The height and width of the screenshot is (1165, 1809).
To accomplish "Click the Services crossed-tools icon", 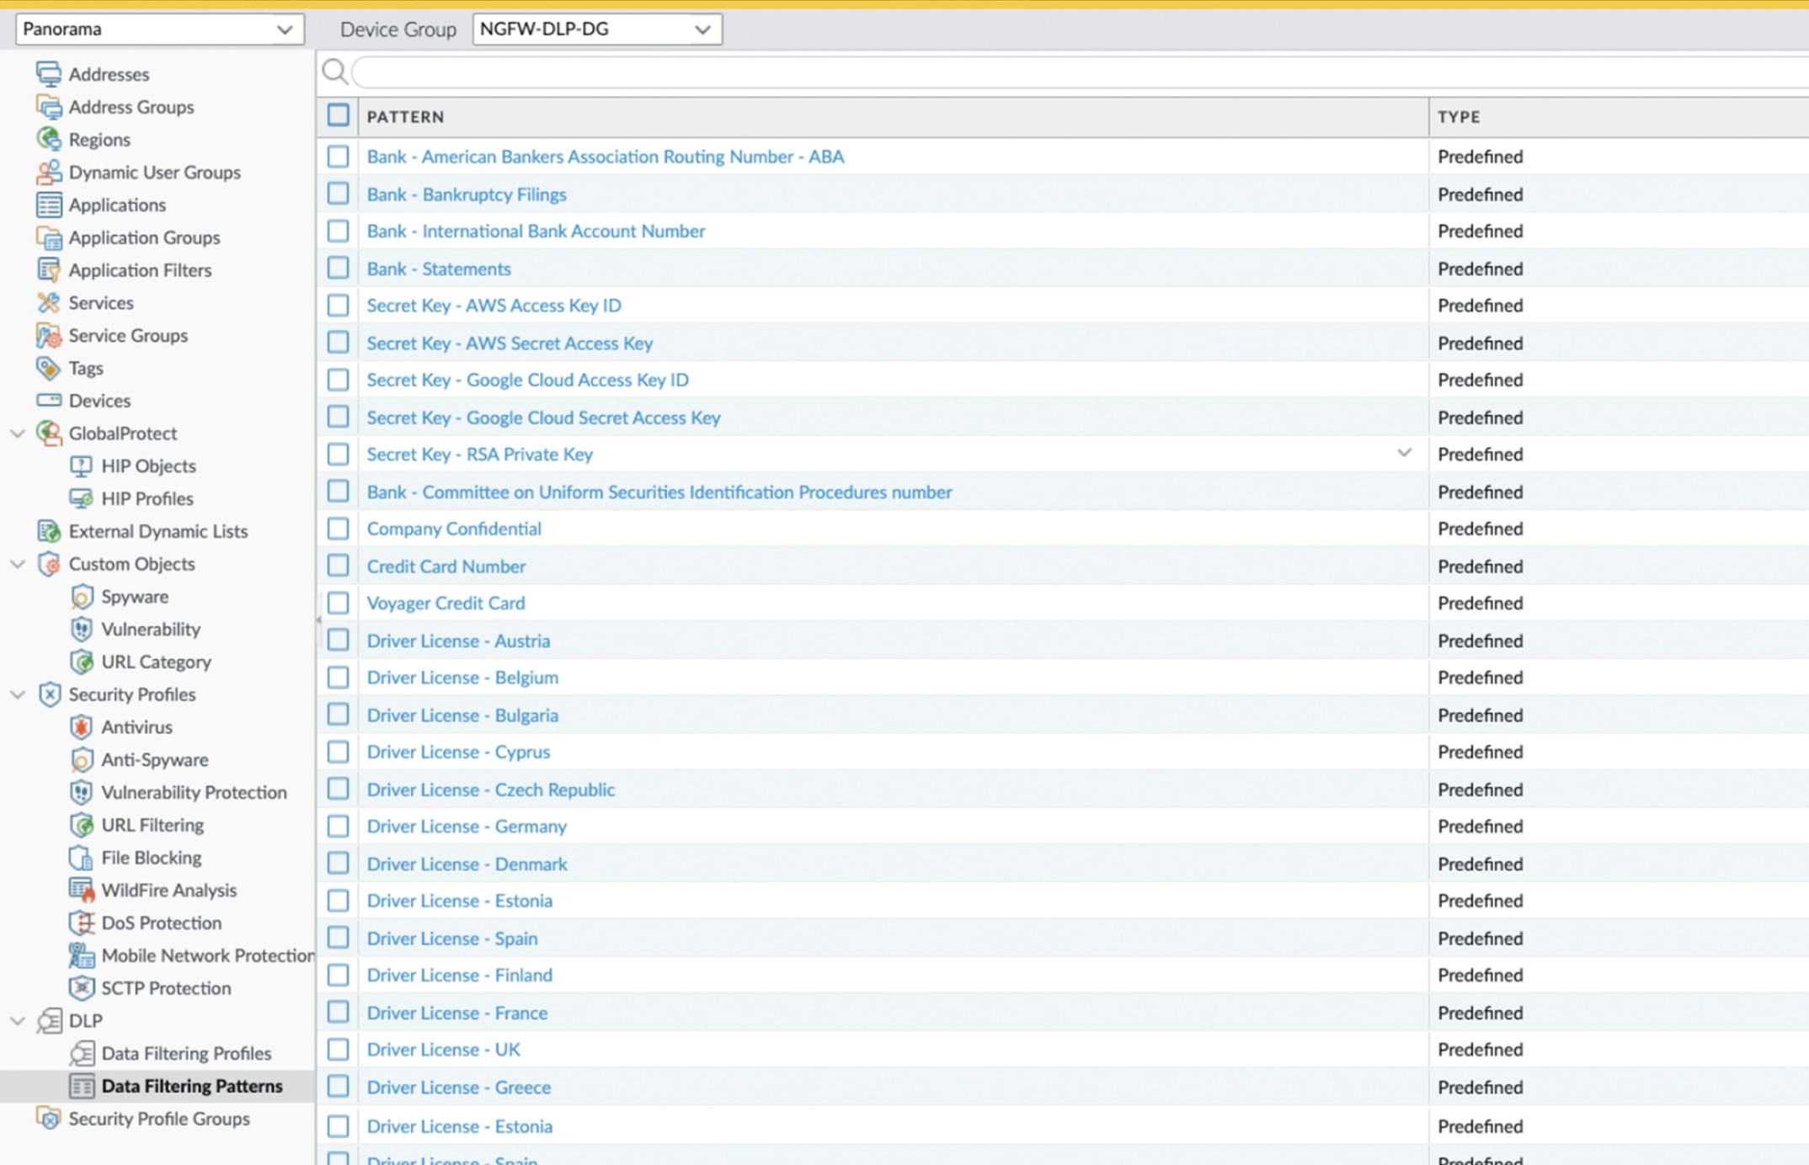I will click(47, 302).
